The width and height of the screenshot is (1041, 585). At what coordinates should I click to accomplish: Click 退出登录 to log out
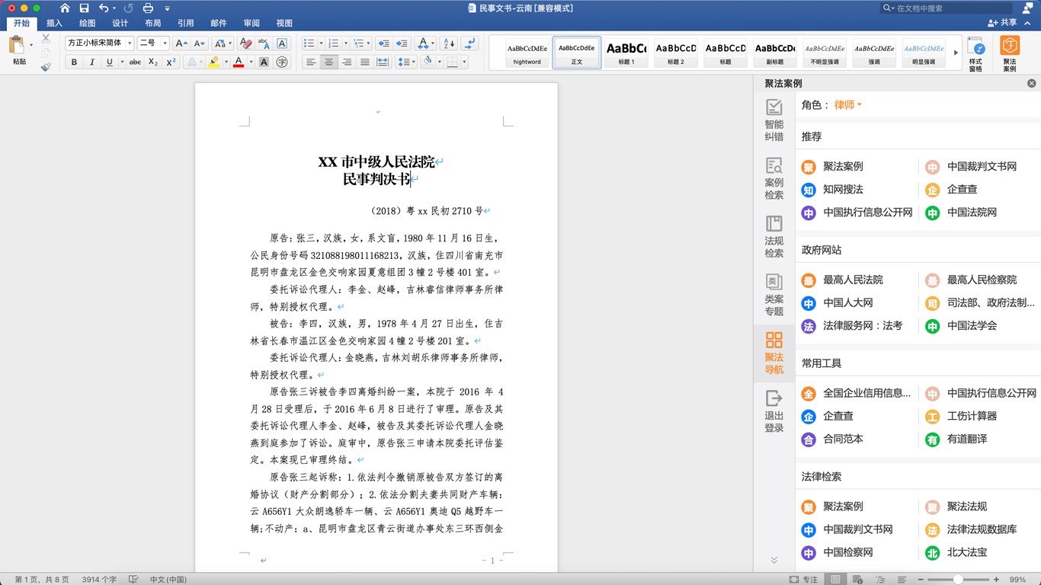coord(774,411)
